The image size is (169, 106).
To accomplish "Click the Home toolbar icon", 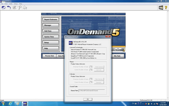I will pyautogui.click(x=4, y=8).
